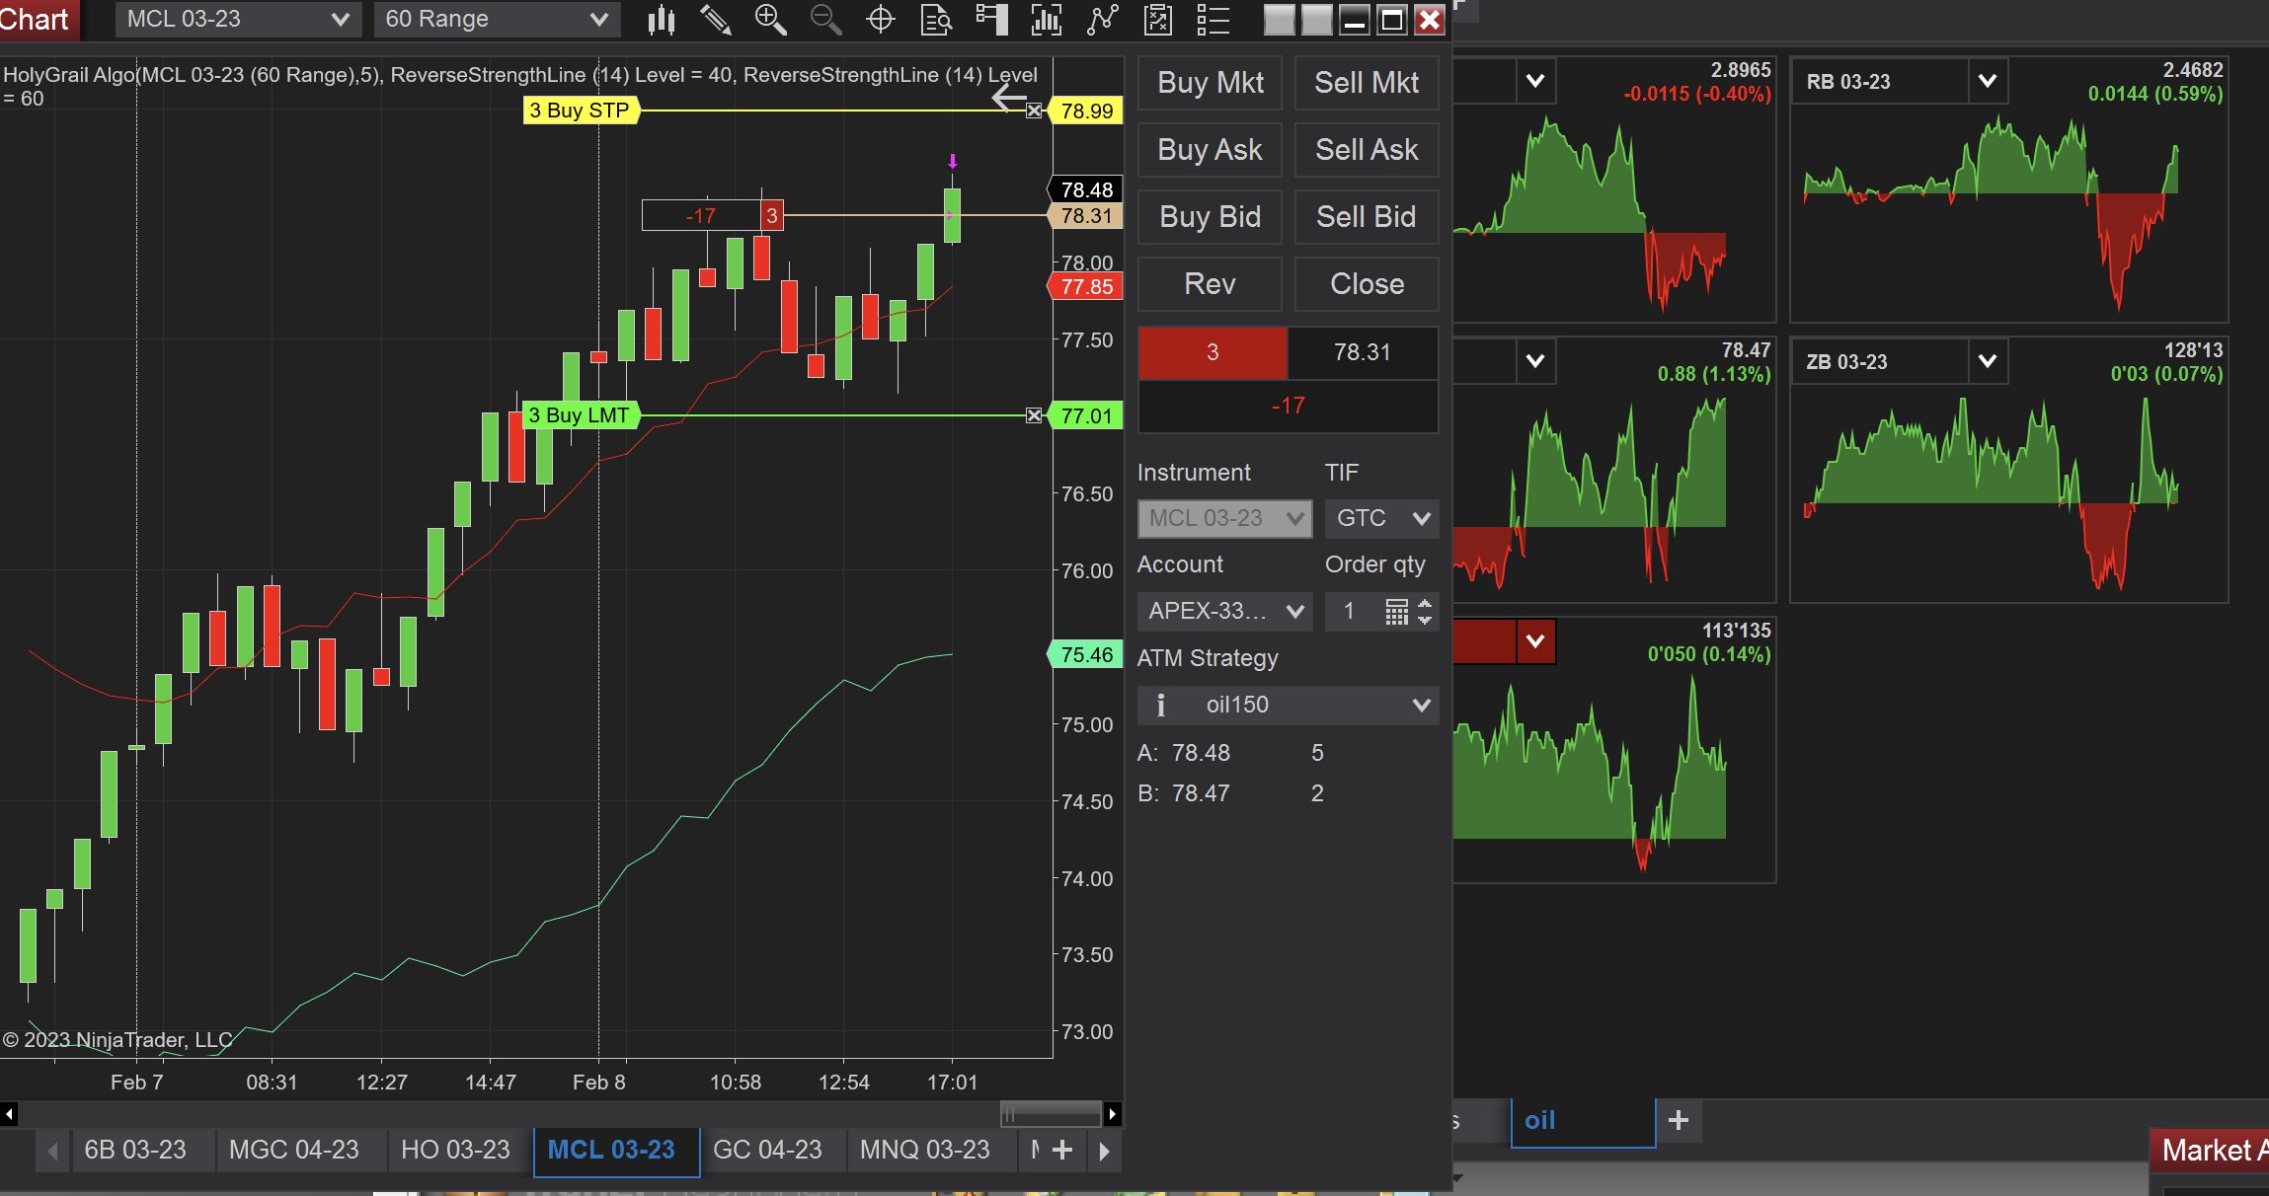Click the Buy Mkt button
This screenshot has height=1196, width=2269.
pos(1209,83)
